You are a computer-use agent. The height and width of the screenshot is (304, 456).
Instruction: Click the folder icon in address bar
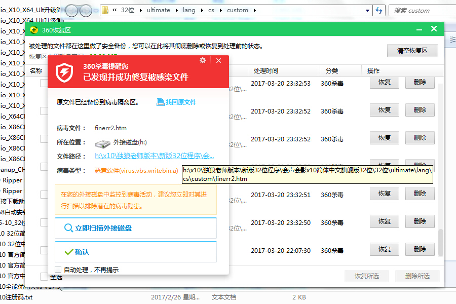click(x=105, y=10)
